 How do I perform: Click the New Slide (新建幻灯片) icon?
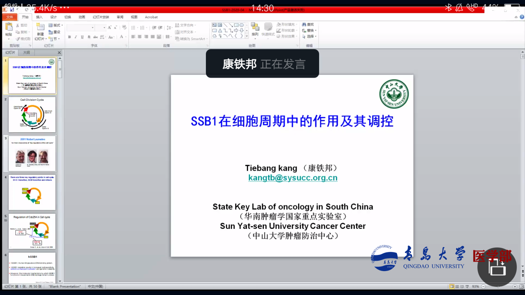click(40, 27)
